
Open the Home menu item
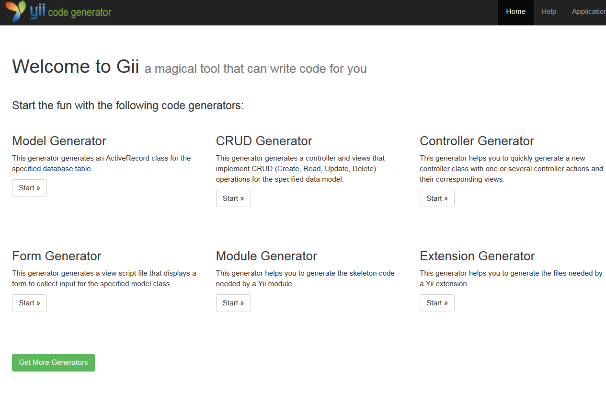[515, 12]
